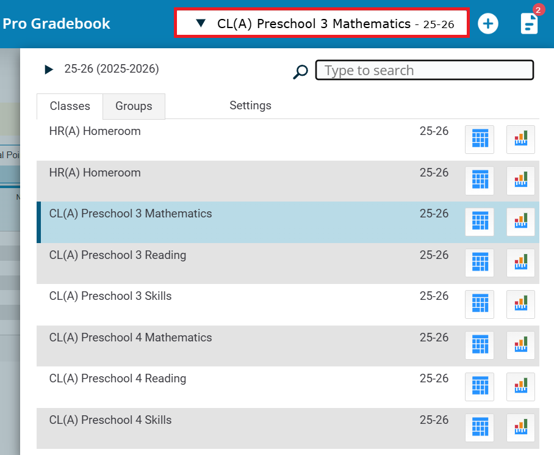Open grid icon for first HR(A) Homeroom
554x455 pixels.
coord(480,139)
